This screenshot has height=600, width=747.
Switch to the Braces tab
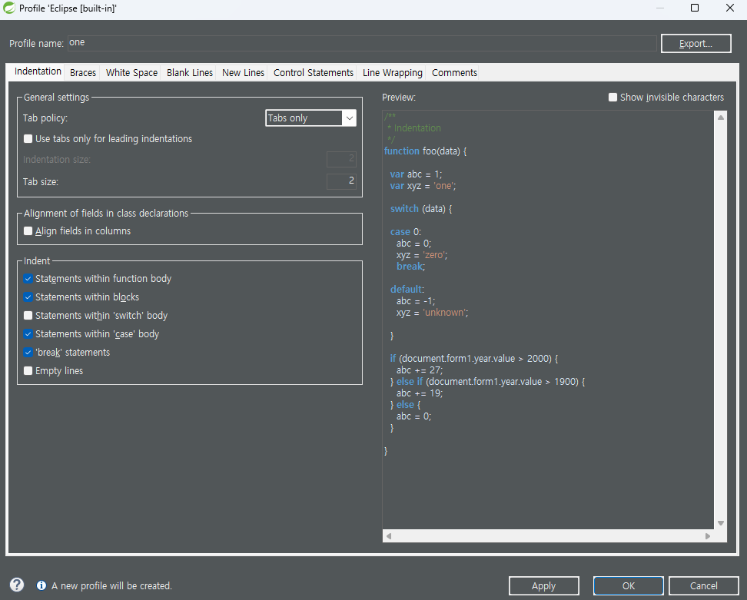point(83,72)
